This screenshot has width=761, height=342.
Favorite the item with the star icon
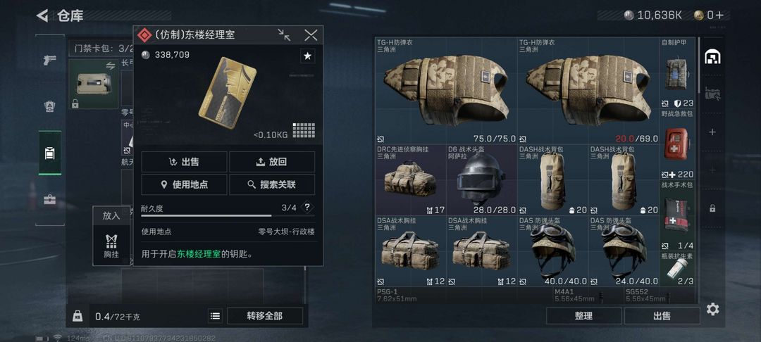[x=307, y=56]
